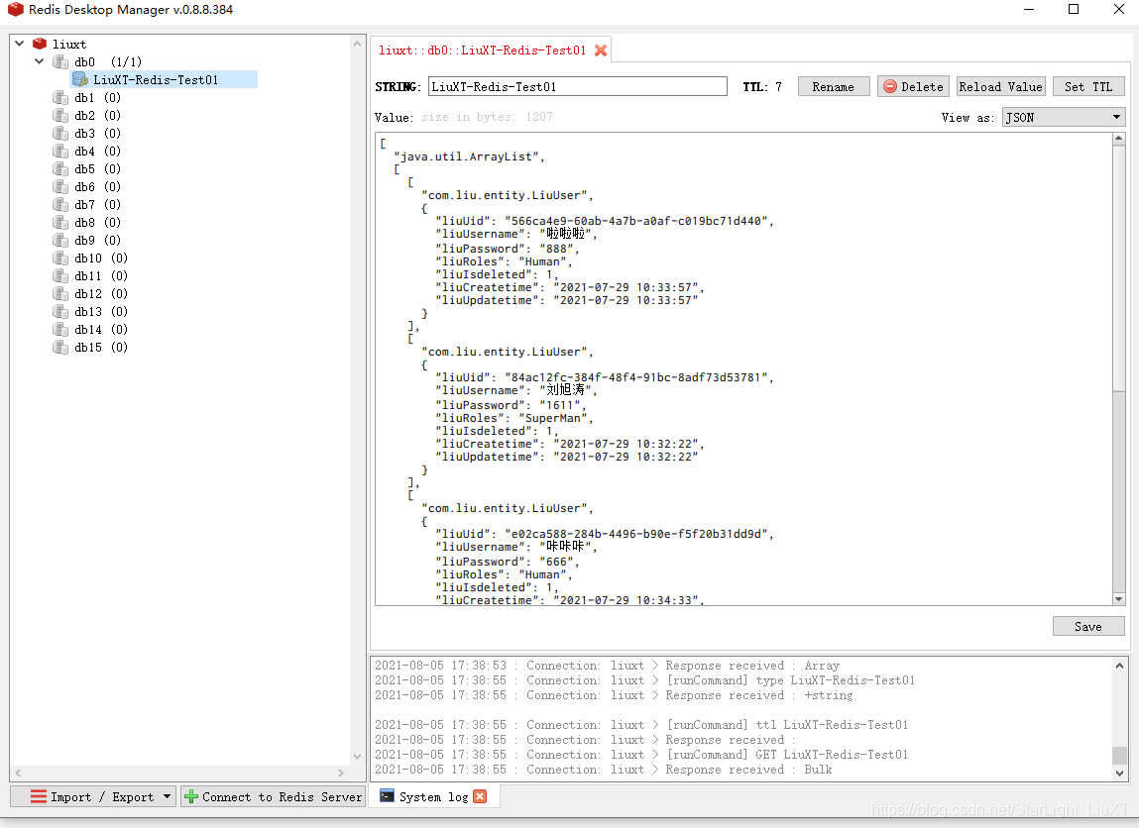Click the Set TTL button

[1088, 86]
